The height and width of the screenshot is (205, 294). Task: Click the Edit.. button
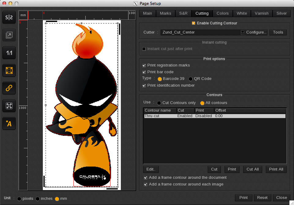pos(151,170)
